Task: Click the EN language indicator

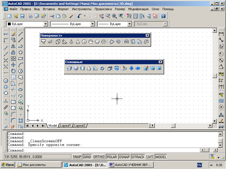Action: pyautogui.click(x=199, y=165)
